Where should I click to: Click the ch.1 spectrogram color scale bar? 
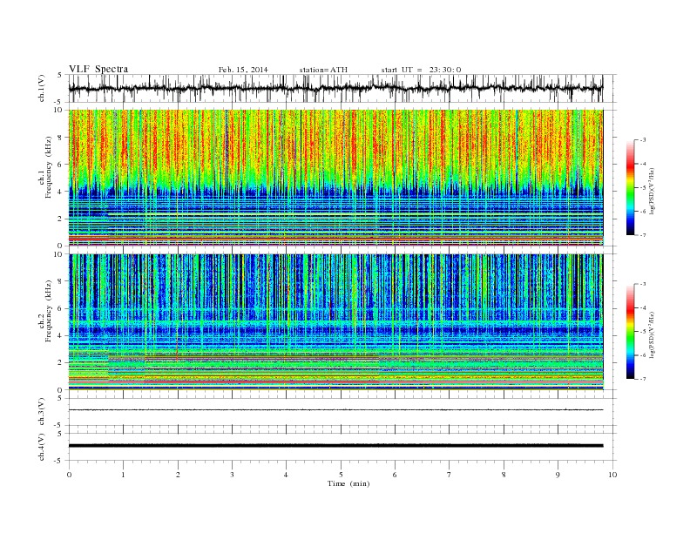(x=631, y=187)
